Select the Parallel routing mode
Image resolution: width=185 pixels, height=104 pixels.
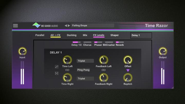click(40, 35)
